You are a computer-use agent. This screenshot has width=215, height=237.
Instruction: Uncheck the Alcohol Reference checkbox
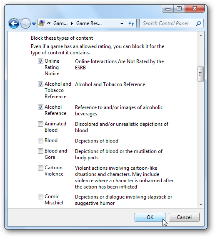pos(40,107)
